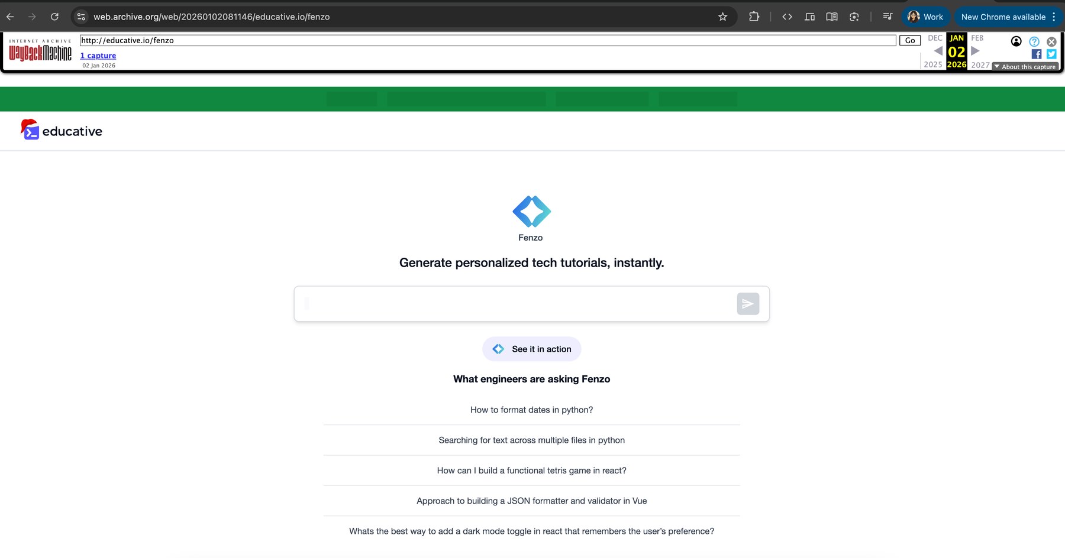Expand About this capture dropdown

[x=1025, y=67]
